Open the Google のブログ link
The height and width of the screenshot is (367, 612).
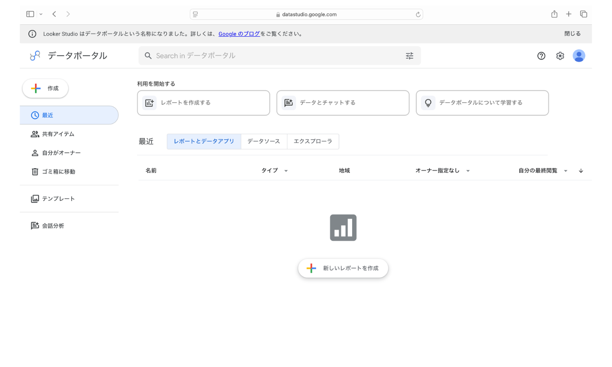pos(239,34)
